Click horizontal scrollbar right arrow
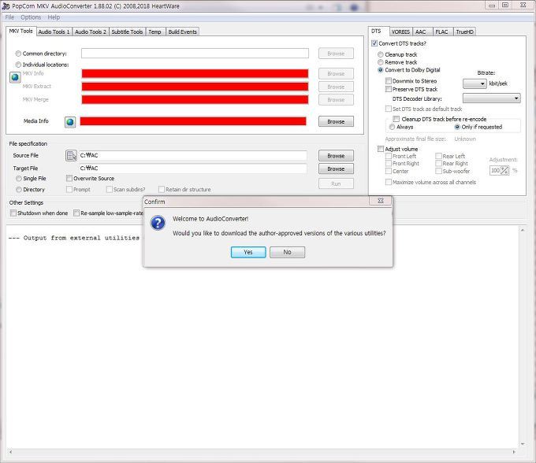This screenshot has height=463, width=536. [x=514, y=452]
